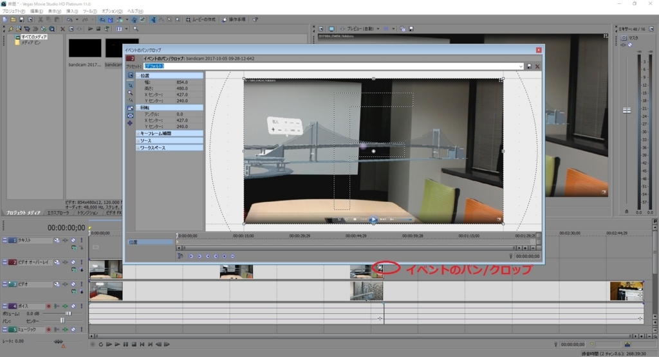Click timeline Loop playback button
659x357 pixels.
click(101, 344)
